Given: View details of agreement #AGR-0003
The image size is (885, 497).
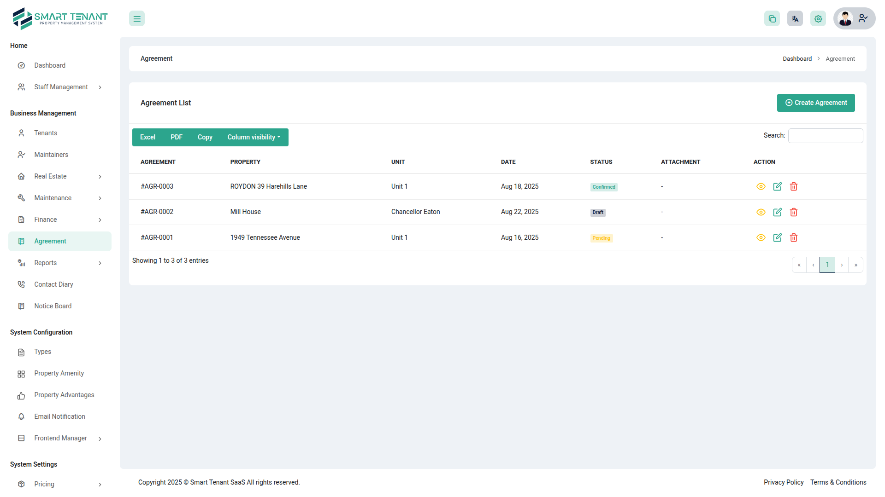Looking at the screenshot, I should click(x=761, y=186).
